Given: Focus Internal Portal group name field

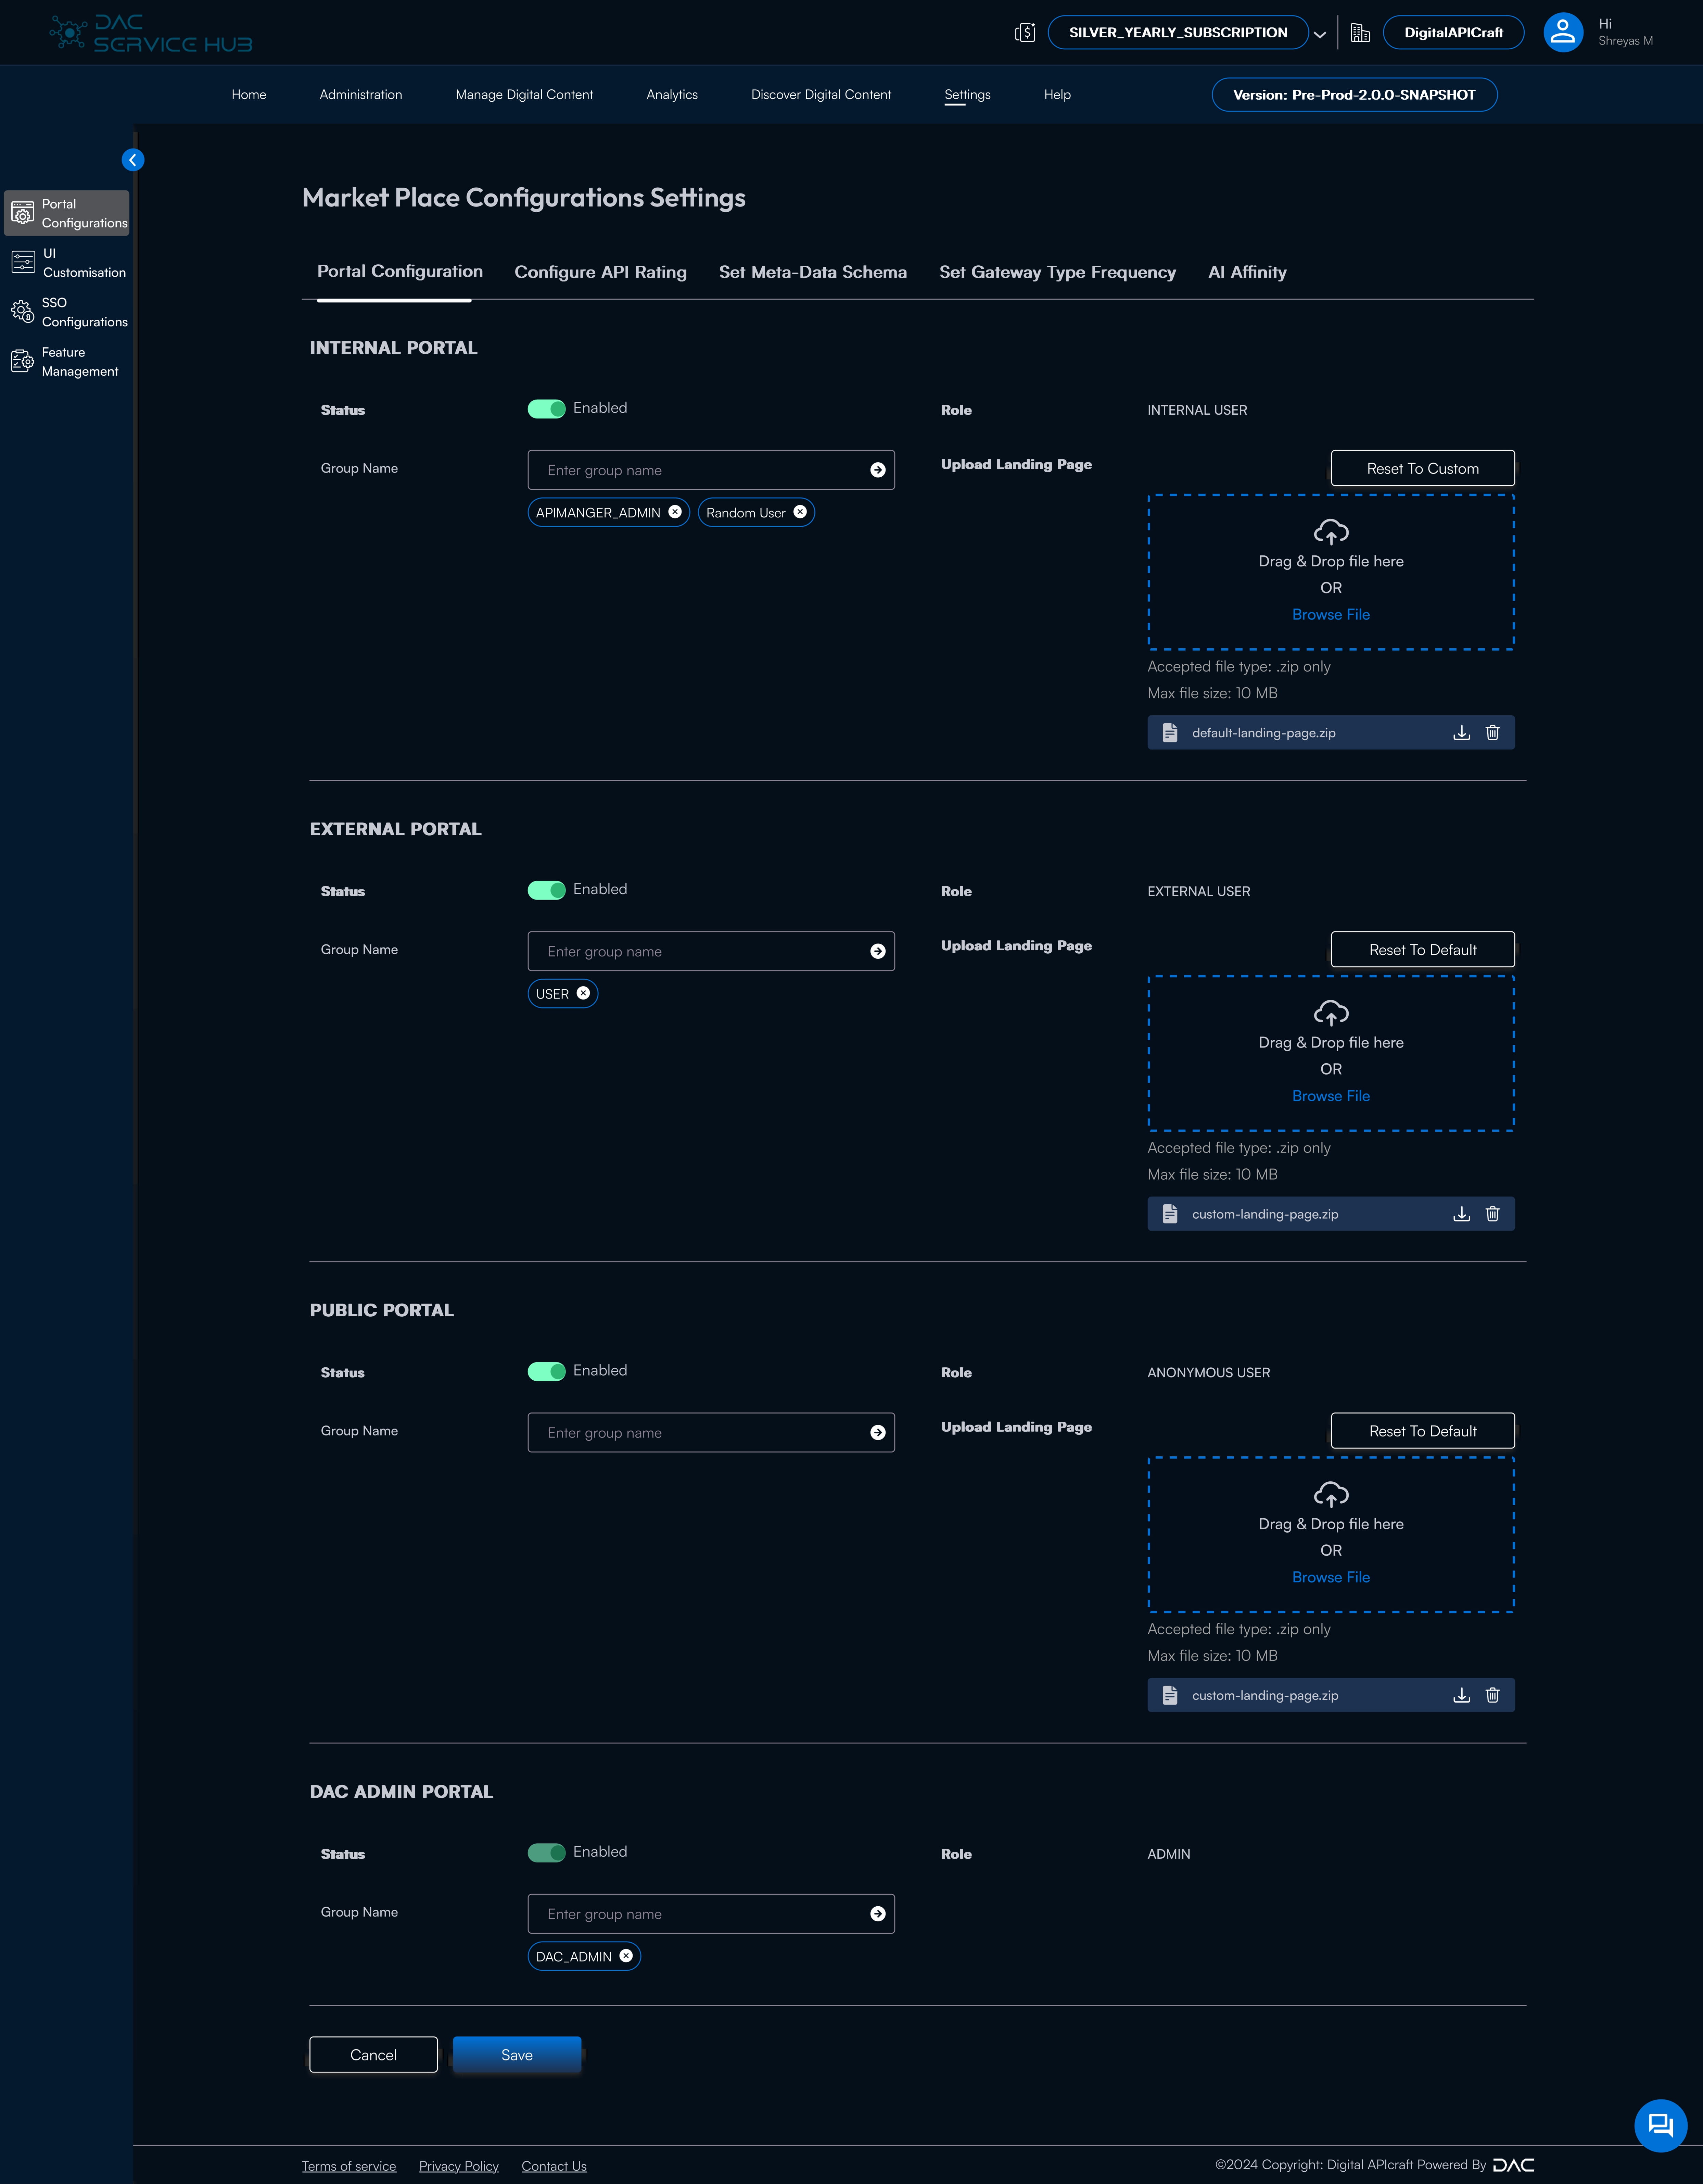Looking at the screenshot, I should 711,470.
